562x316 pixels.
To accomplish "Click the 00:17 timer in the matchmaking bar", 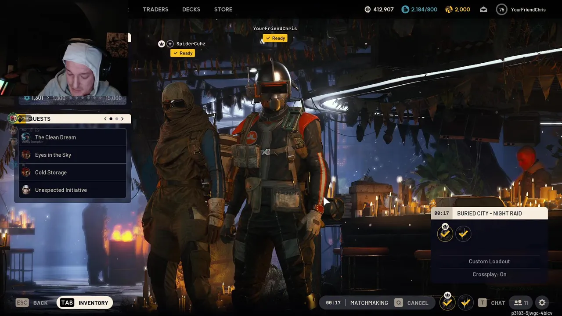I will [x=333, y=303].
